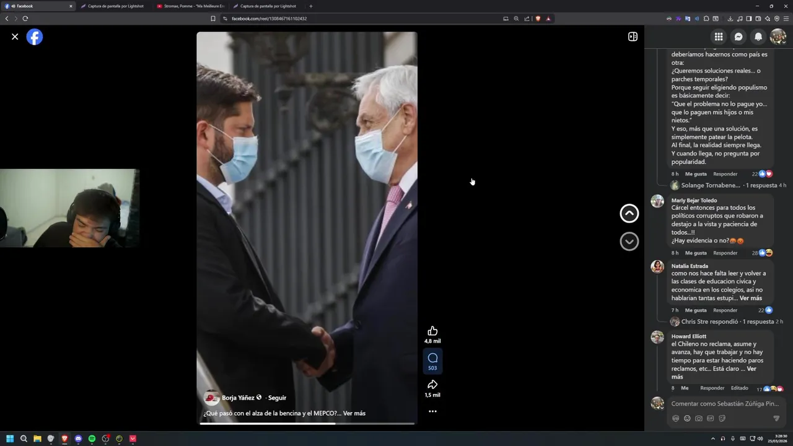Open Discord from the taskbar

click(x=78, y=439)
